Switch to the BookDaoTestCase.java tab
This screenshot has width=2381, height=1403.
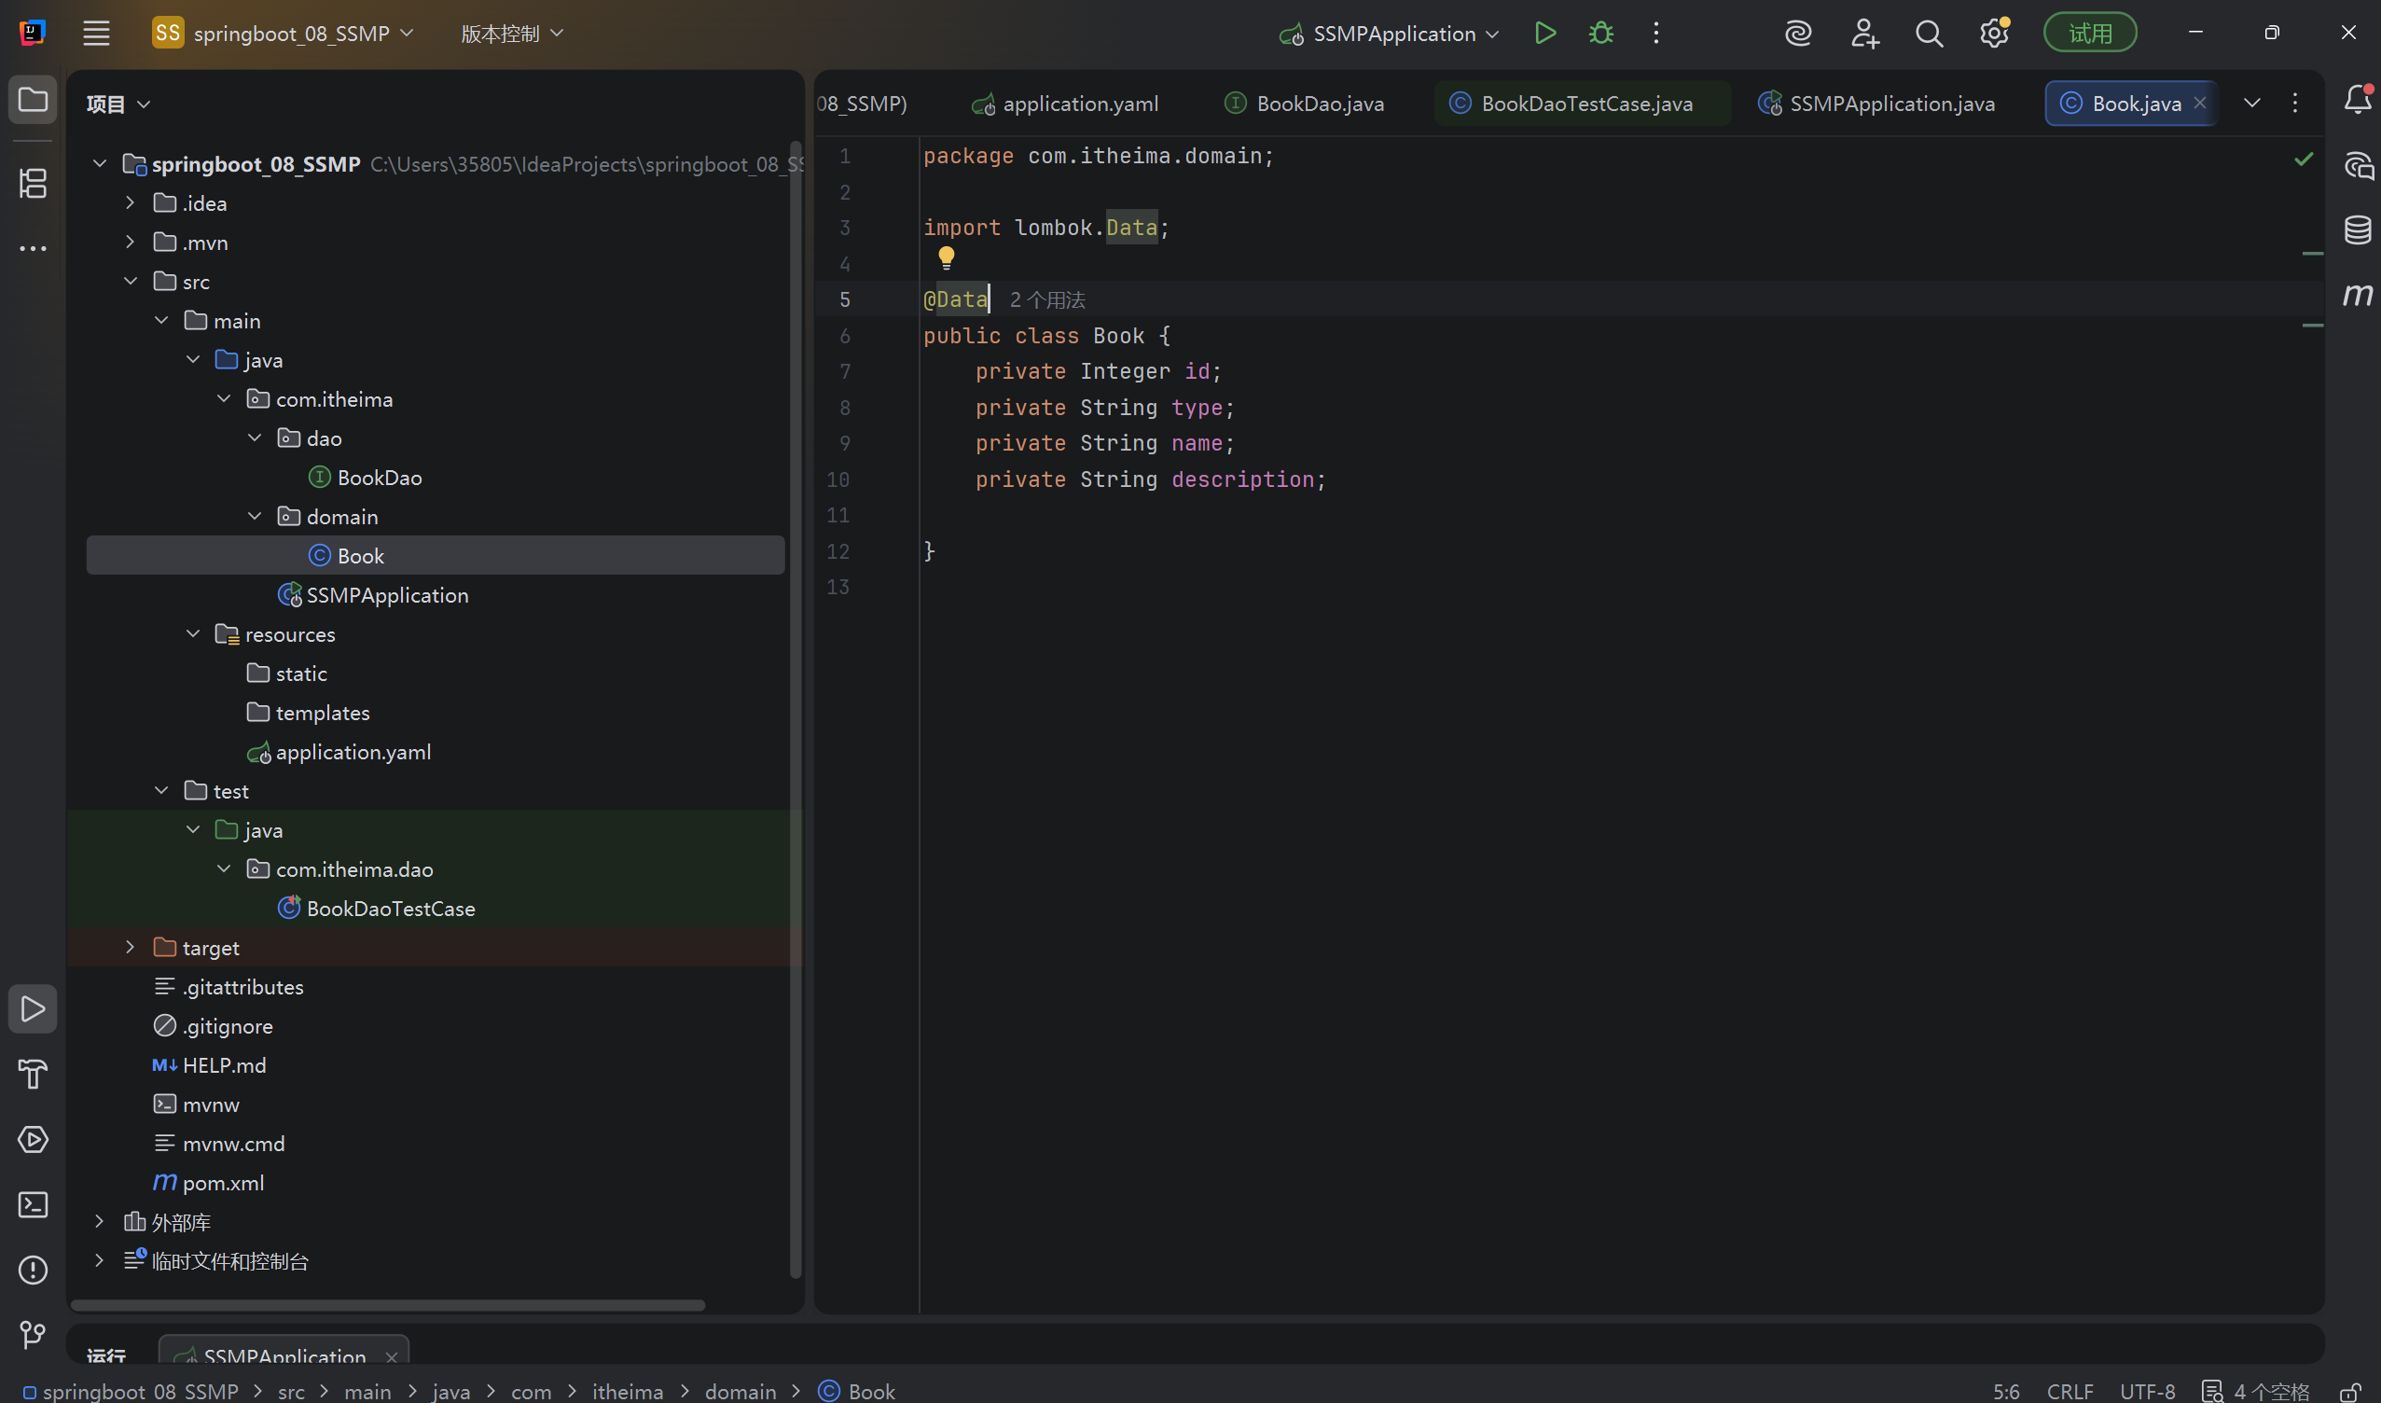tap(1585, 103)
